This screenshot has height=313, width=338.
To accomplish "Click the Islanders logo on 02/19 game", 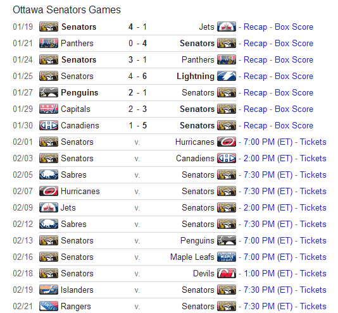I will [x=49, y=290].
